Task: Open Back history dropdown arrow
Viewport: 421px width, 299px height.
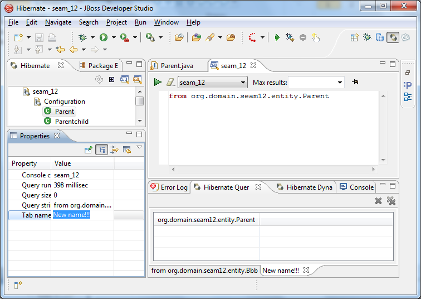Action: (x=84, y=50)
